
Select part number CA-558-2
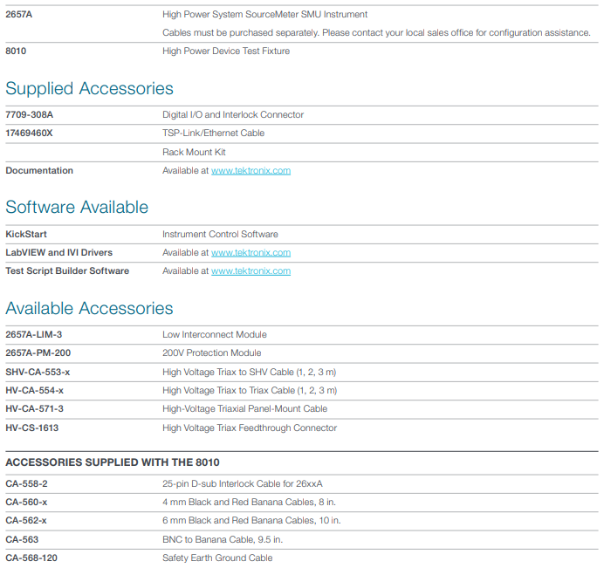[26, 484]
